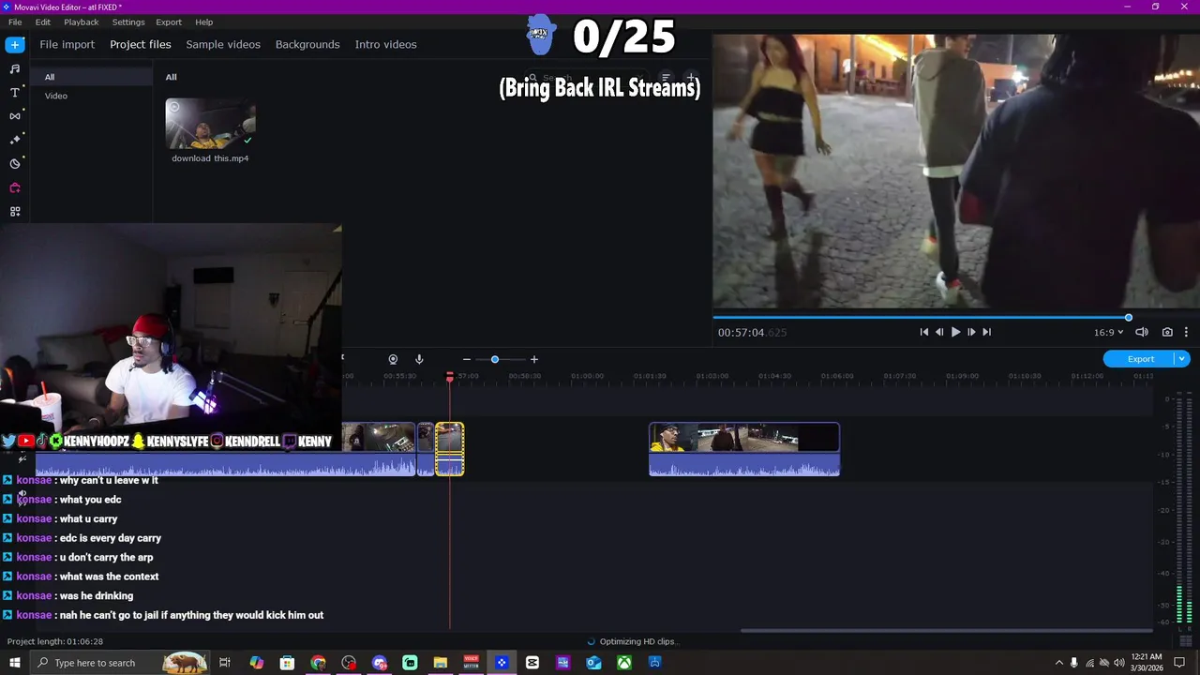Open the More tools grid icon
Screen dimensions: 1200x675
coord(15,212)
